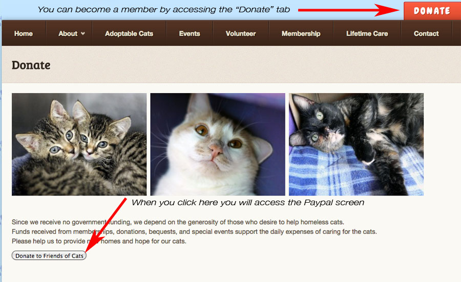Click the red DONATE button
461x282 pixels.
point(432,11)
